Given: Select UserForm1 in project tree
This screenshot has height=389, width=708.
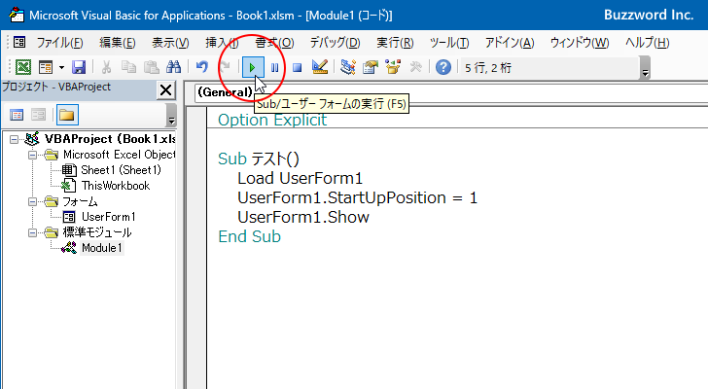Looking at the screenshot, I should coord(108,217).
